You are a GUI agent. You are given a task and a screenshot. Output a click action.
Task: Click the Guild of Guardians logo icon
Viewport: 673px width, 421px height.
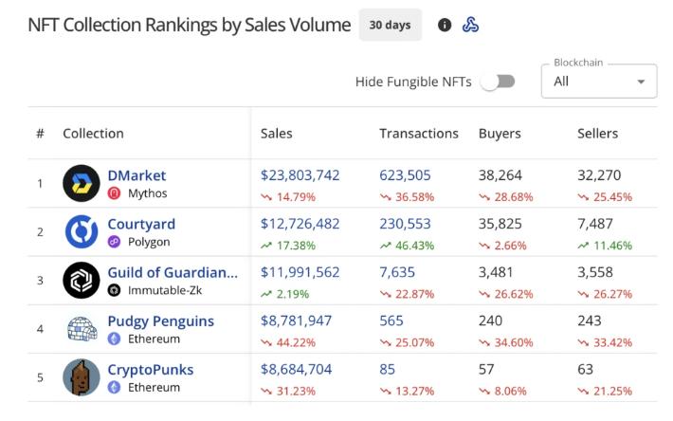(x=82, y=281)
